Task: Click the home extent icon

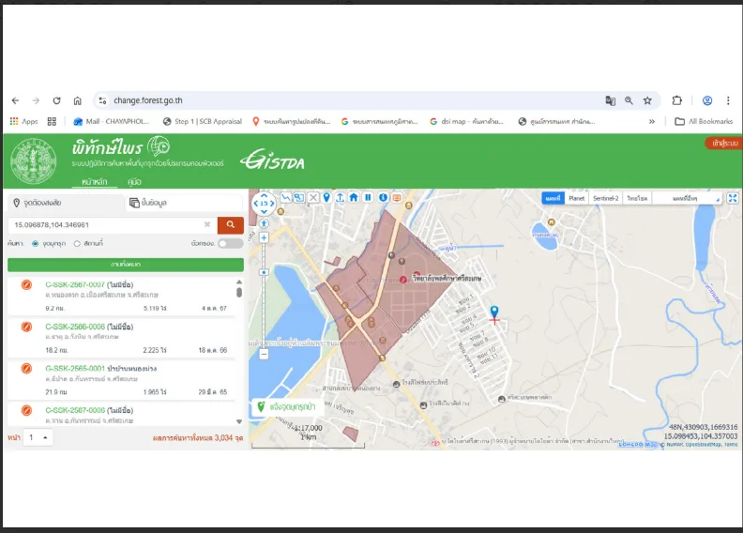Action: (x=354, y=198)
